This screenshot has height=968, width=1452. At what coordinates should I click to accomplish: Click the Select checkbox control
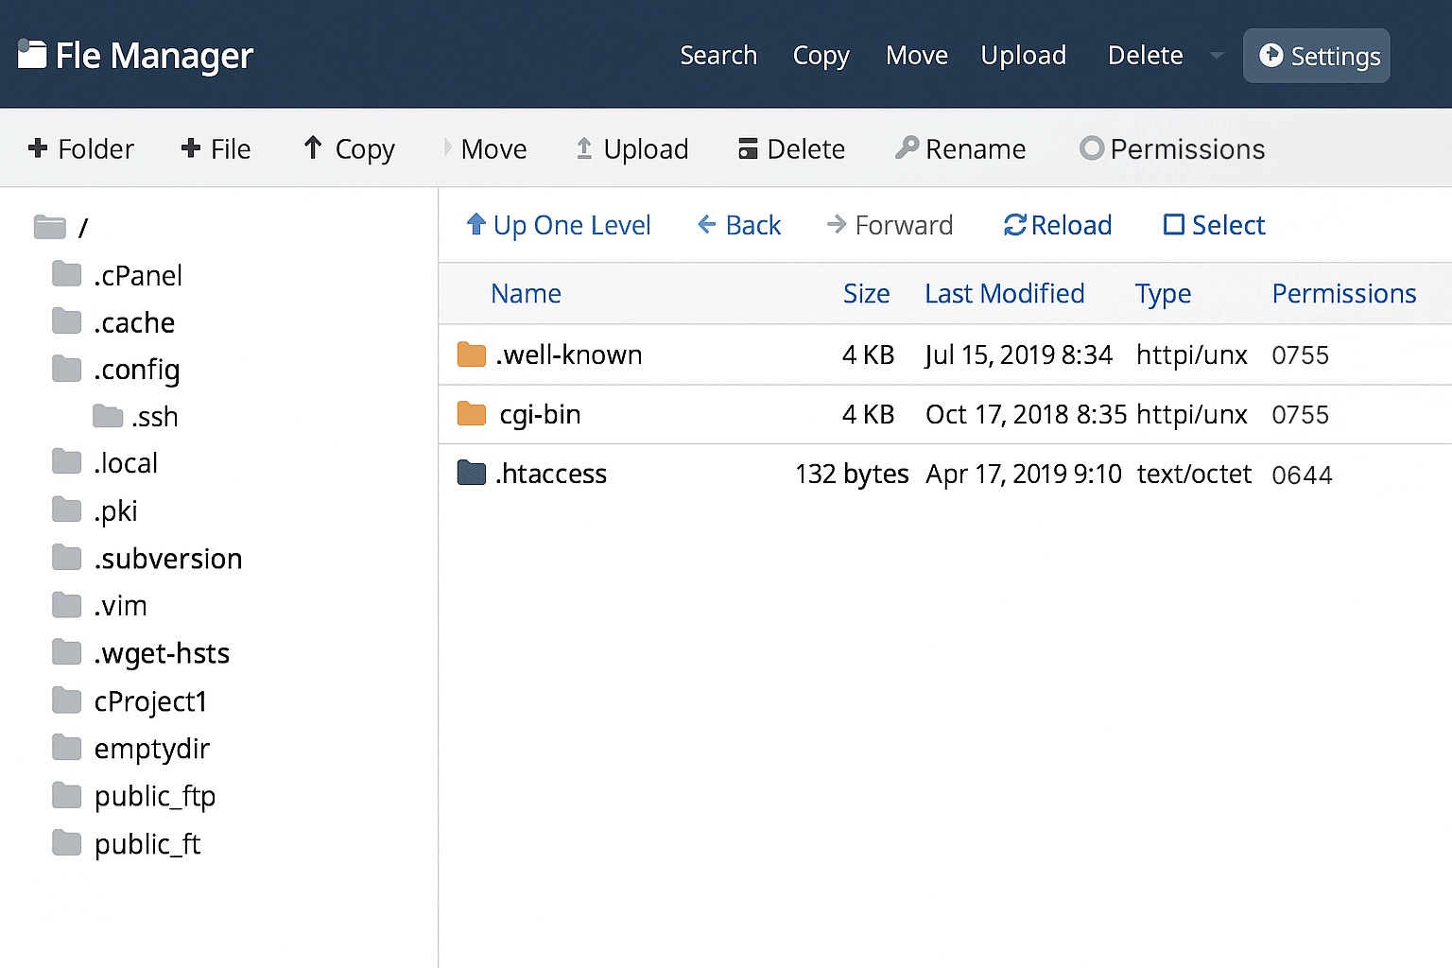click(x=1213, y=225)
